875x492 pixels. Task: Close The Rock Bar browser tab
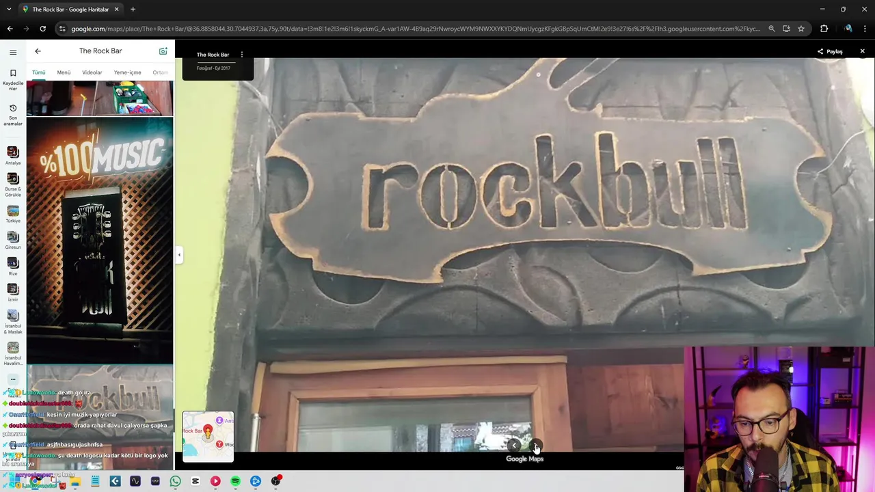(x=116, y=9)
